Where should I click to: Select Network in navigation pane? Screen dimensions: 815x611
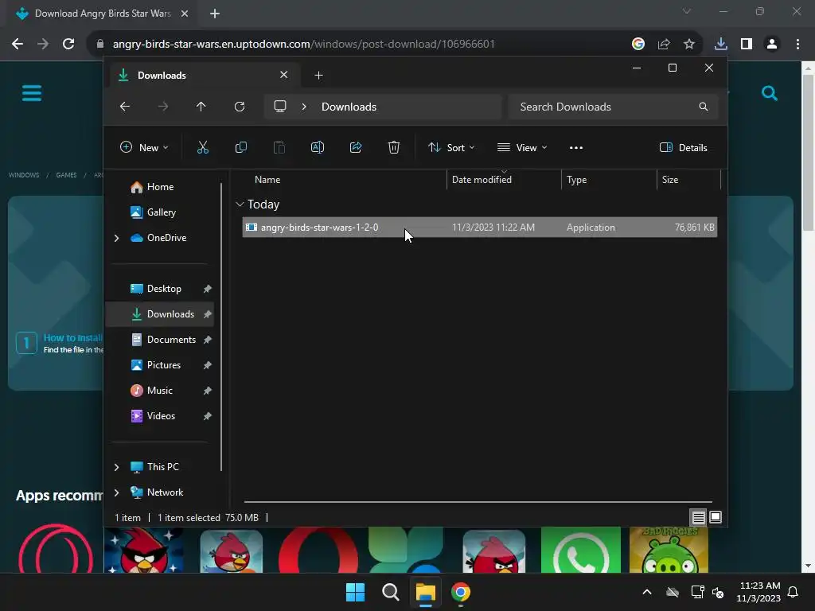[x=165, y=492]
